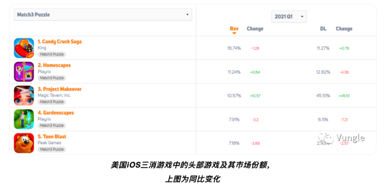Click the -3.89 revenue change value

pyautogui.click(x=255, y=143)
